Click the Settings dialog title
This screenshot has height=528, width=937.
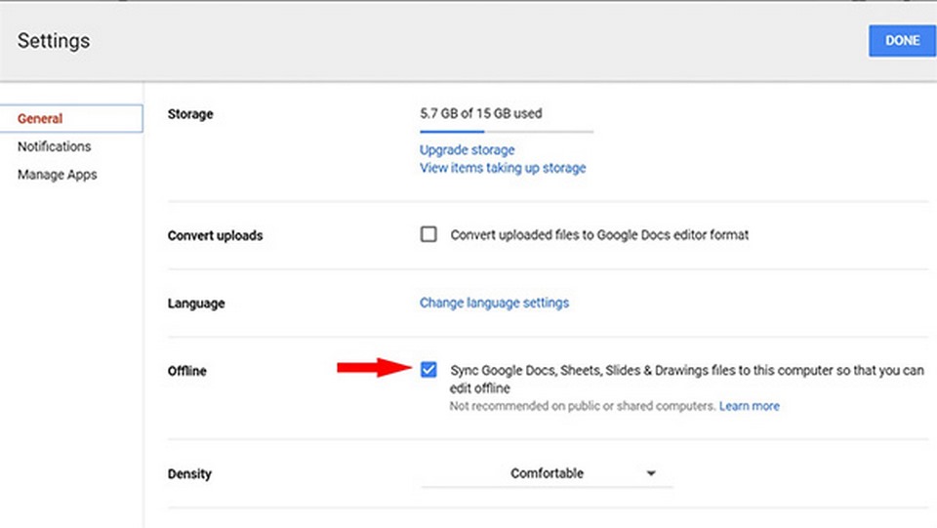[54, 41]
